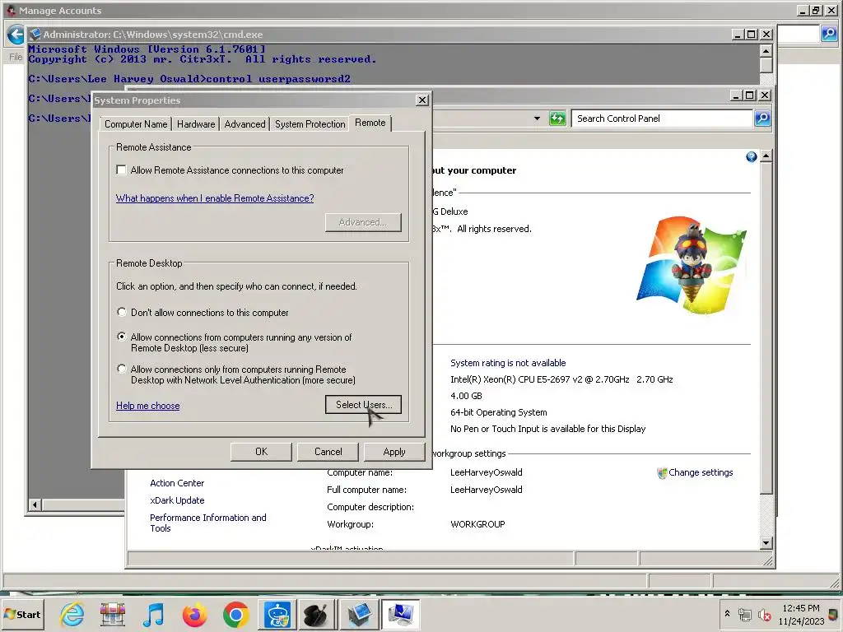Open the network tray icon
Viewport: 843px width, 632px height.
point(744,614)
